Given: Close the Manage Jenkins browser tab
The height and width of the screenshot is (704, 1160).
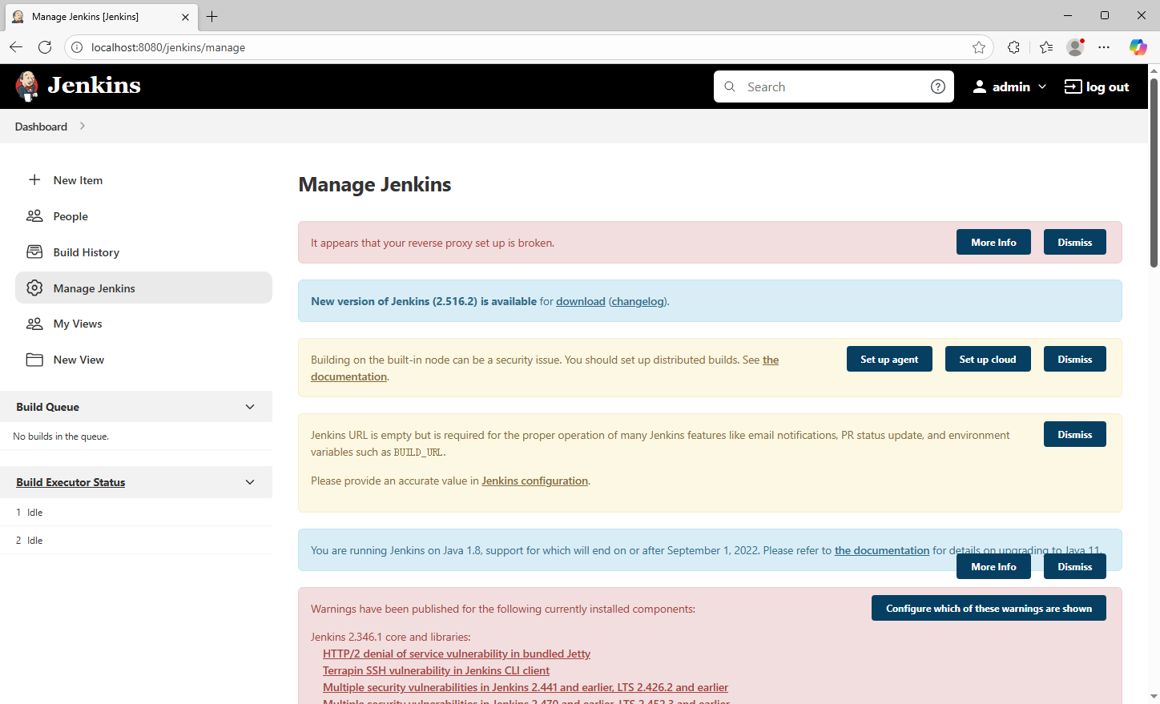Looking at the screenshot, I should 185,17.
